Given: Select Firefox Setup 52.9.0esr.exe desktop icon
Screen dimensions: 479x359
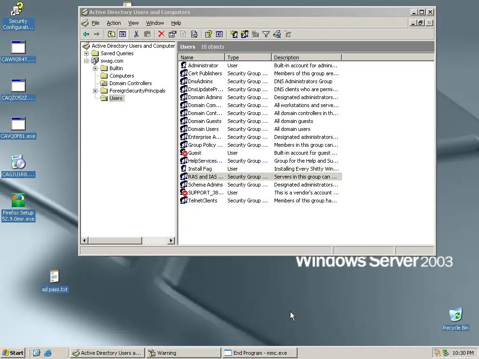Looking at the screenshot, I should pos(18,208).
